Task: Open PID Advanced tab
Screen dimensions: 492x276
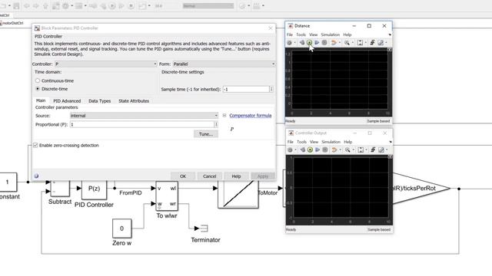Action: coord(67,101)
